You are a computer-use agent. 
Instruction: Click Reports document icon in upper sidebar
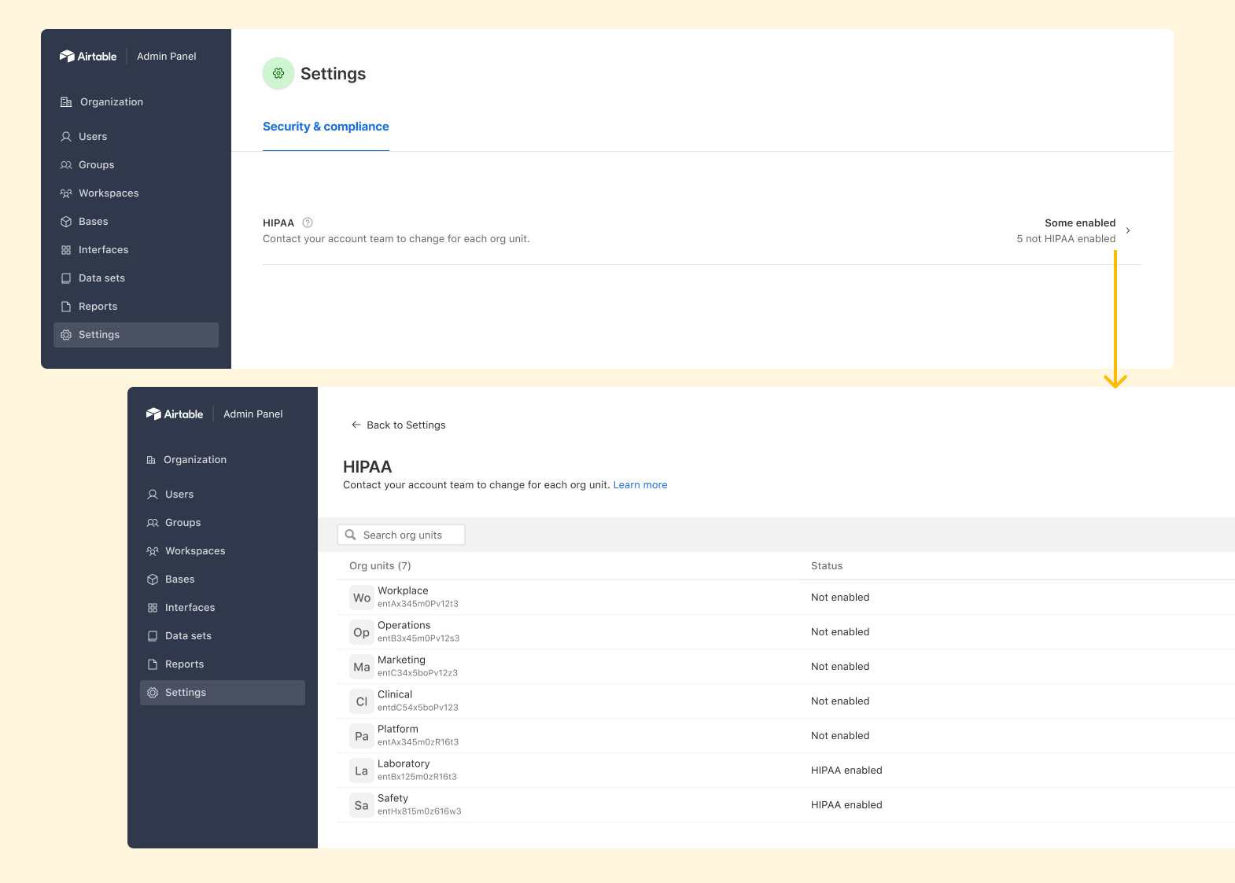[x=66, y=307]
